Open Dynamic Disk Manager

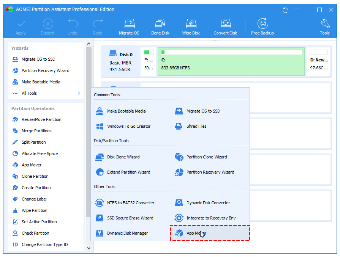[x=122, y=233]
